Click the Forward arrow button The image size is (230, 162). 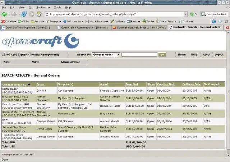14,14
